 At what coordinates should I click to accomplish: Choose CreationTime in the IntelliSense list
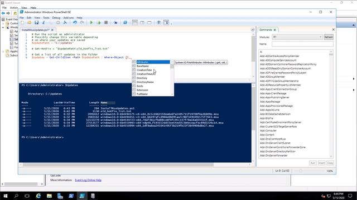[151, 70]
